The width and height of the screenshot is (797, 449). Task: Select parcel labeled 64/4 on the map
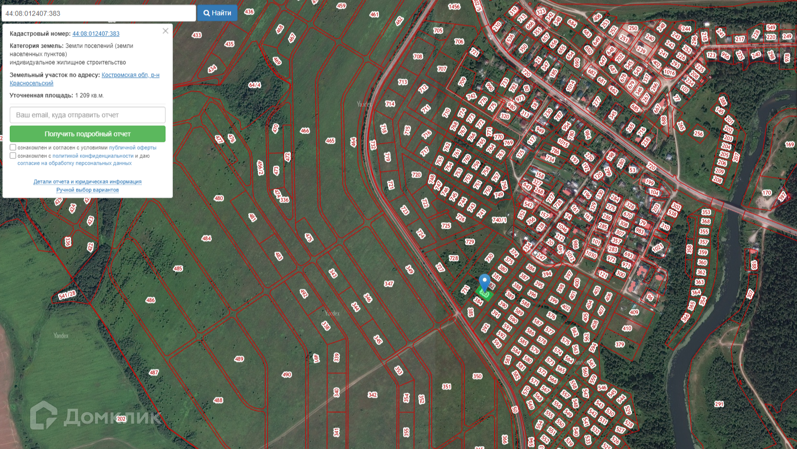pos(255,85)
